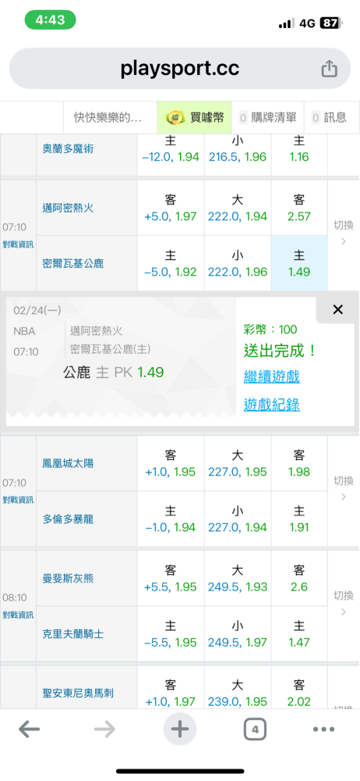
Task: Select 曼斐斯灰熊 客 2.6 moneyline
Action: [299, 578]
